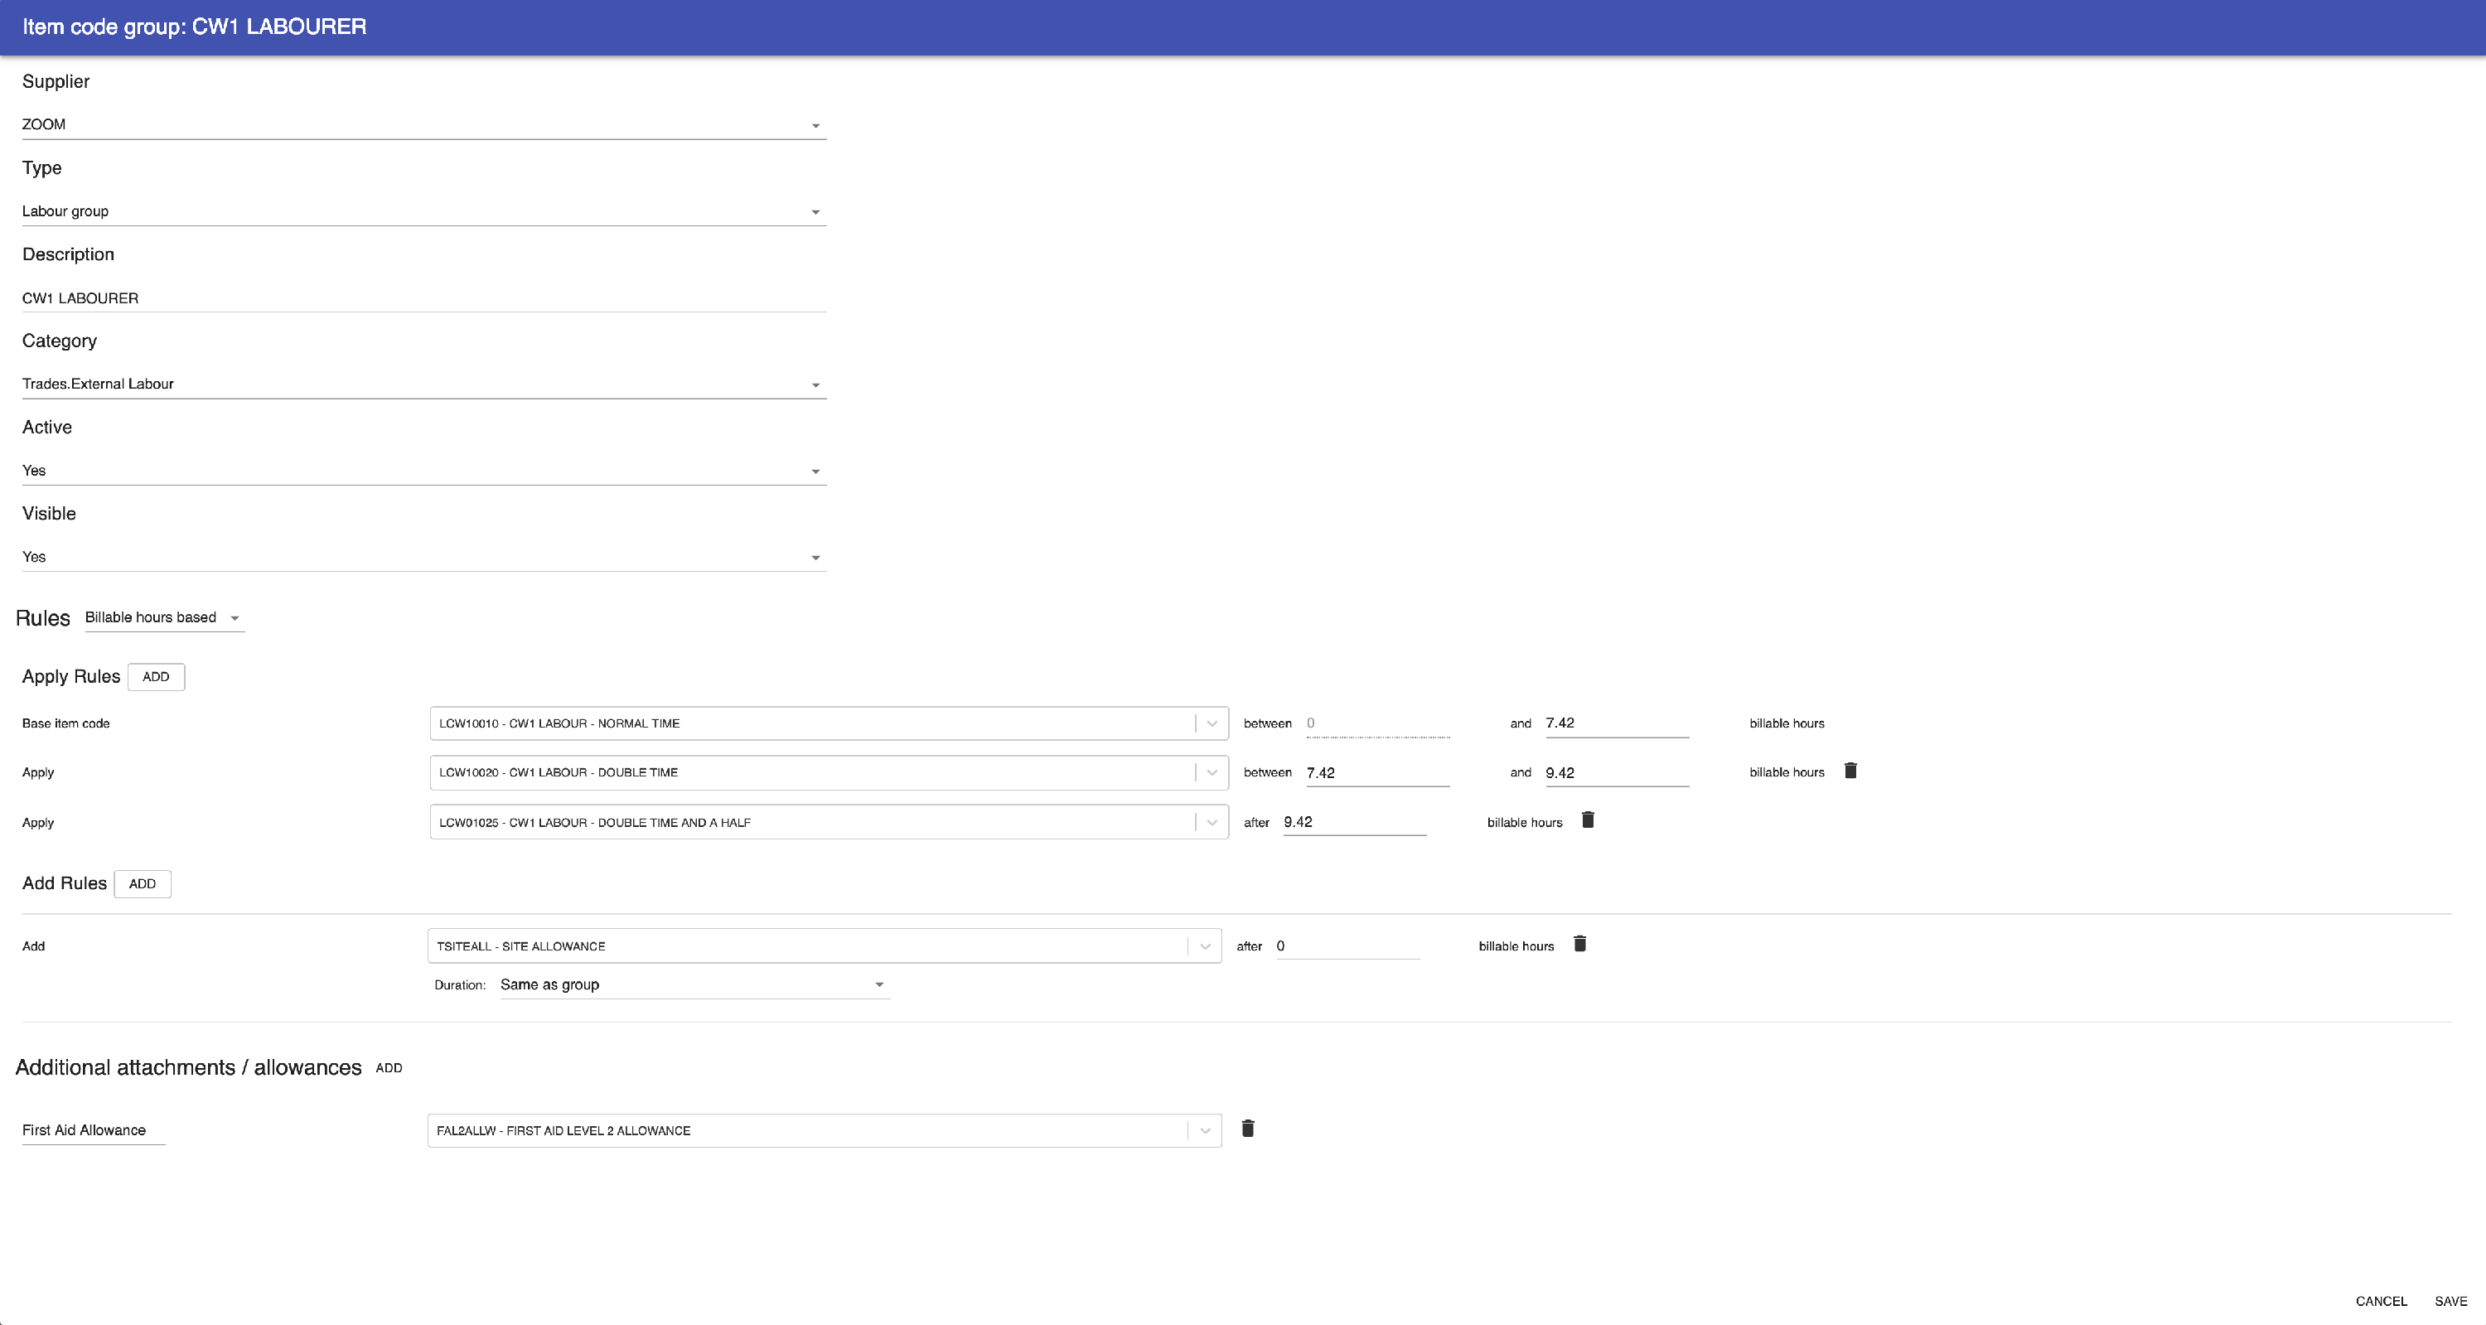The height and width of the screenshot is (1325, 2486).
Task: Open the Active dropdown
Action: pyautogui.click(x=423, y=471)
